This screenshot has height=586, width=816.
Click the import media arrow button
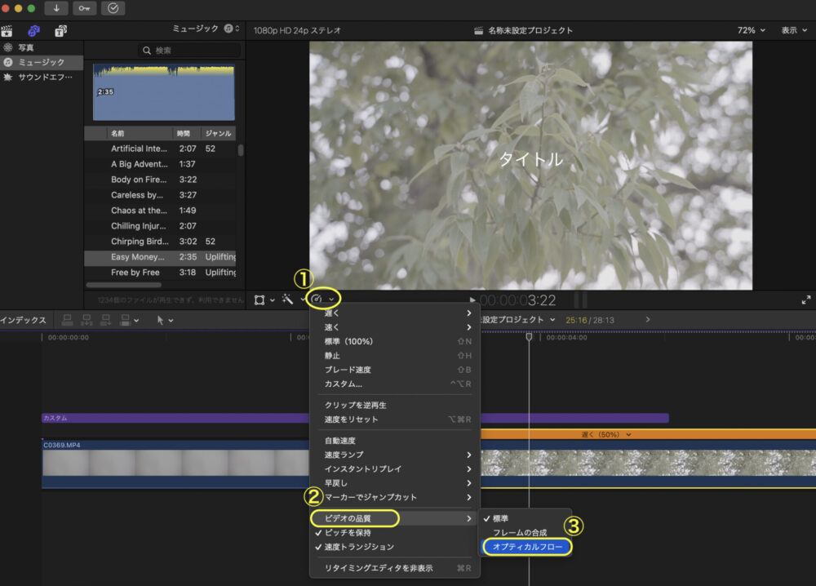pos(56,8)
